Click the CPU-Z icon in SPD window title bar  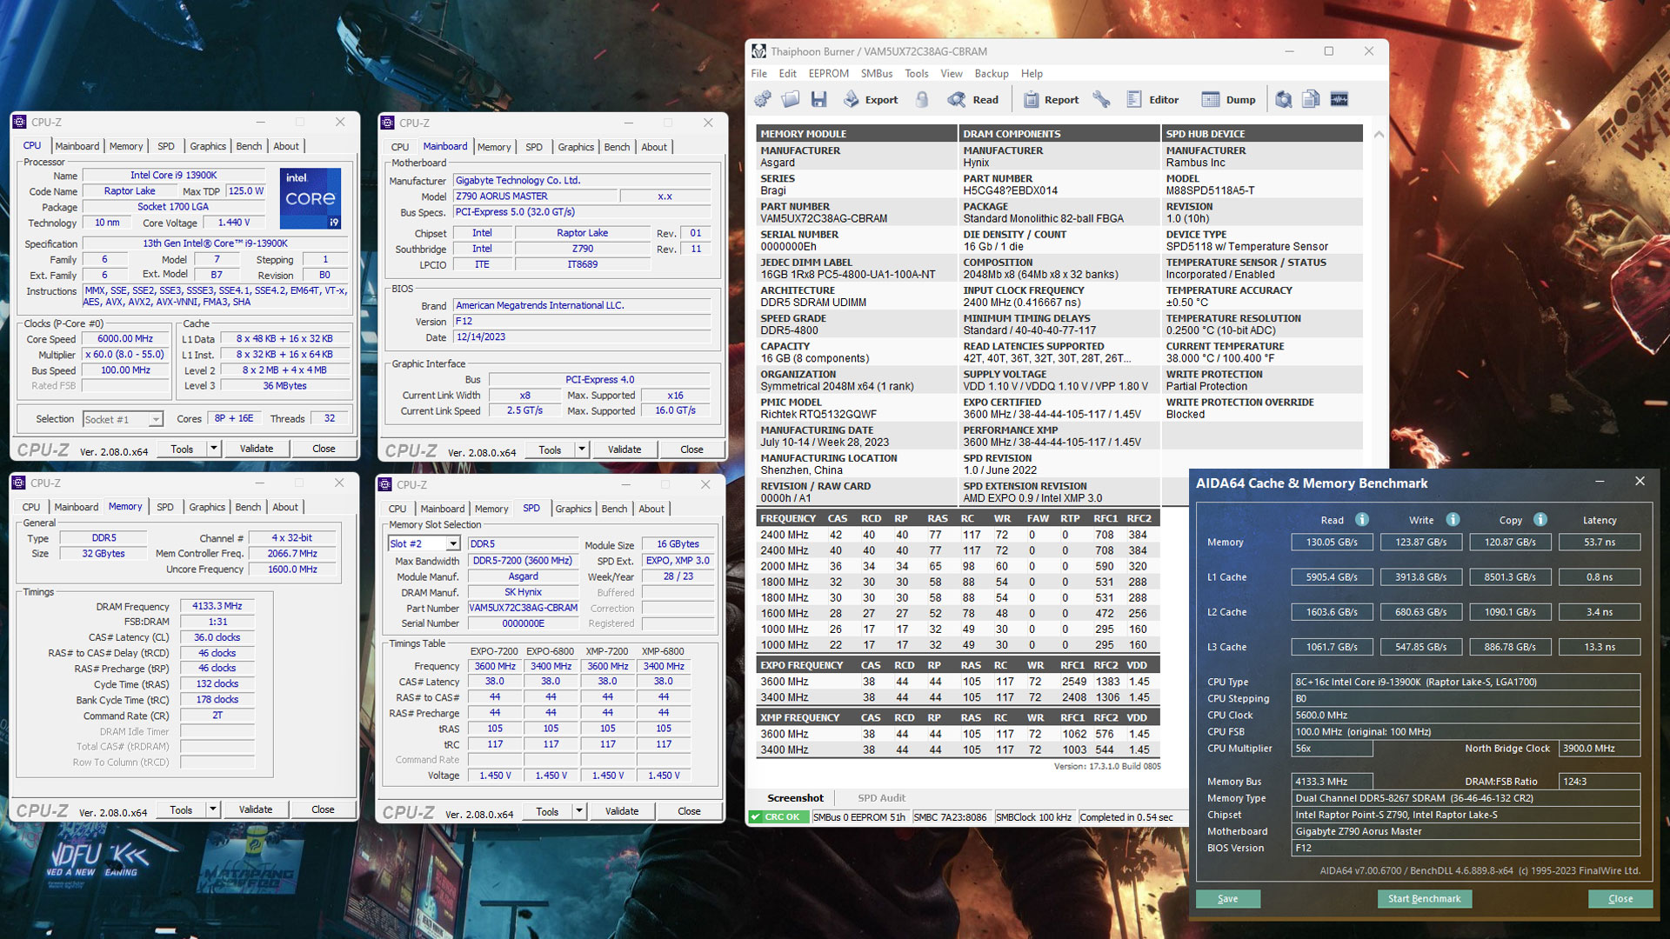point(385,484)
